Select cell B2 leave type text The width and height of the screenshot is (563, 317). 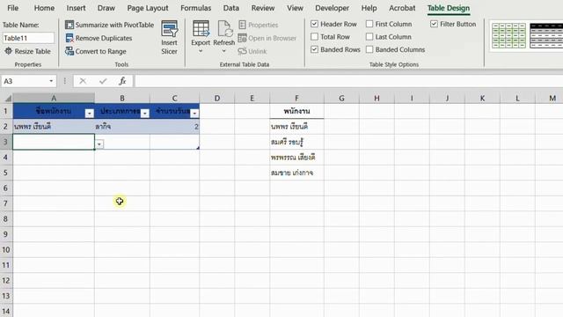[x=122, y=127]
